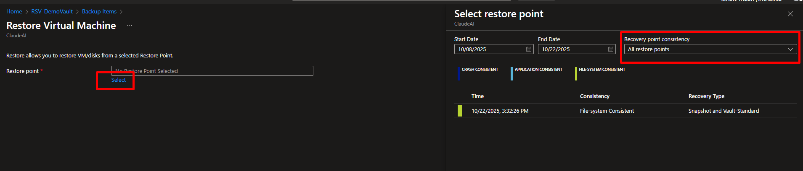
Task: Click the Consistency column header
Action: pos(594,96)
